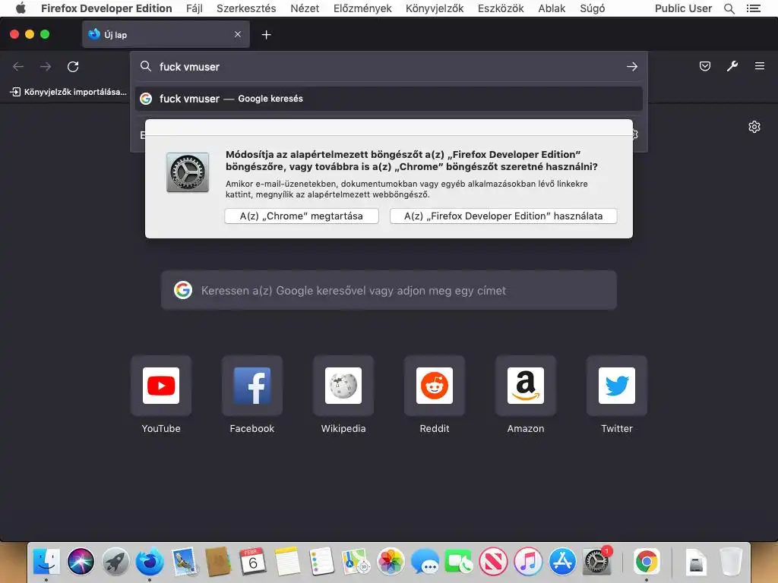Select the fuck vmuser Google keresés suggestion
The width and height of the screenshot is (778, 583).
[389, 99]
